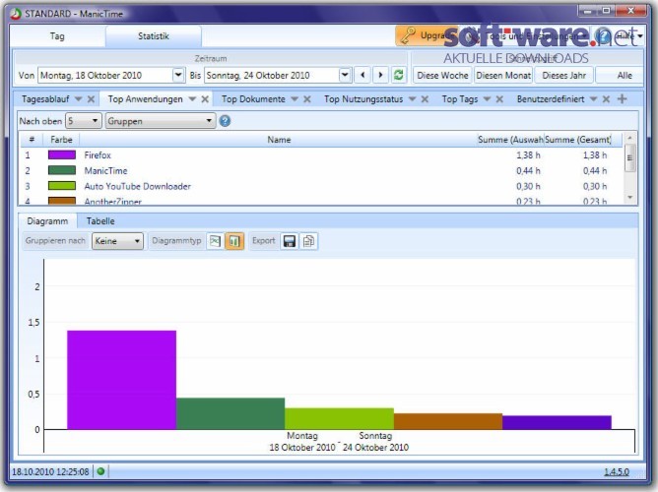Image resolution: width=658 pixels, height=492 pixels.
Task: Refresh statistics with green refresh icon
Action: tap(399, 76)
